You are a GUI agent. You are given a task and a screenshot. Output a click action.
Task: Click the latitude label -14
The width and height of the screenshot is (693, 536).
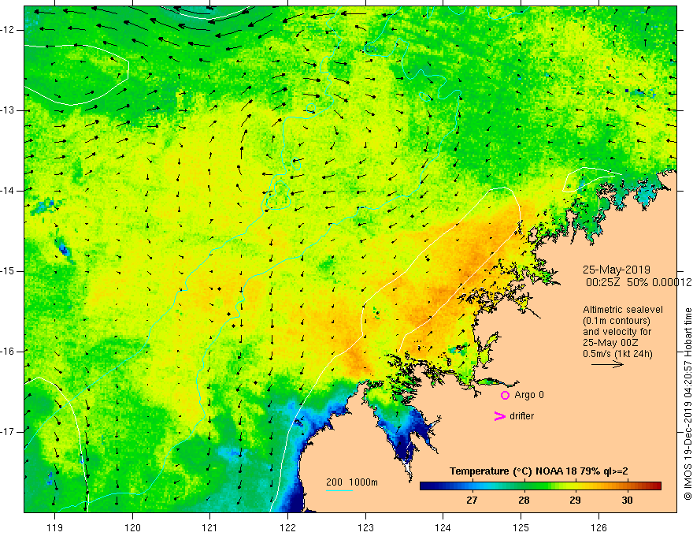point(9,191)
